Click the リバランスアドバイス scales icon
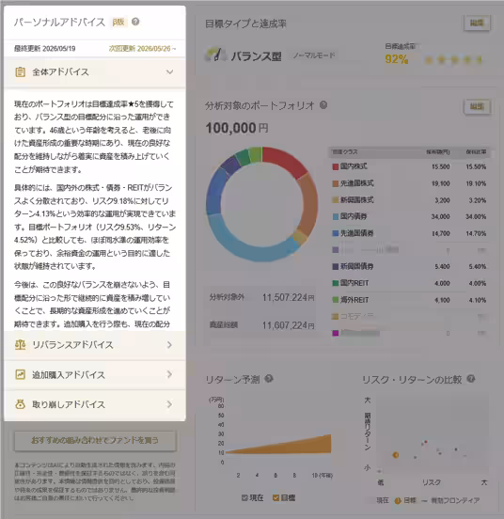Viewport: 504px width, 519px height. coord(21,345)
